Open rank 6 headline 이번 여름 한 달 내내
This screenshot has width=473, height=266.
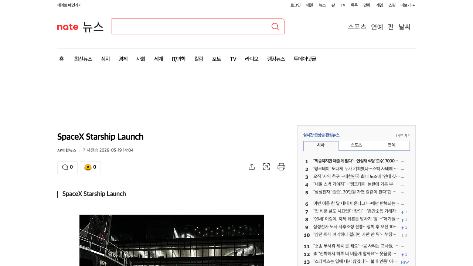point(355,204)
